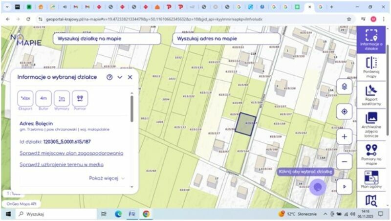This screenshot has width=391, height=221.
Task: Select Pomiary na mapie tool
Action: point(371,153)
